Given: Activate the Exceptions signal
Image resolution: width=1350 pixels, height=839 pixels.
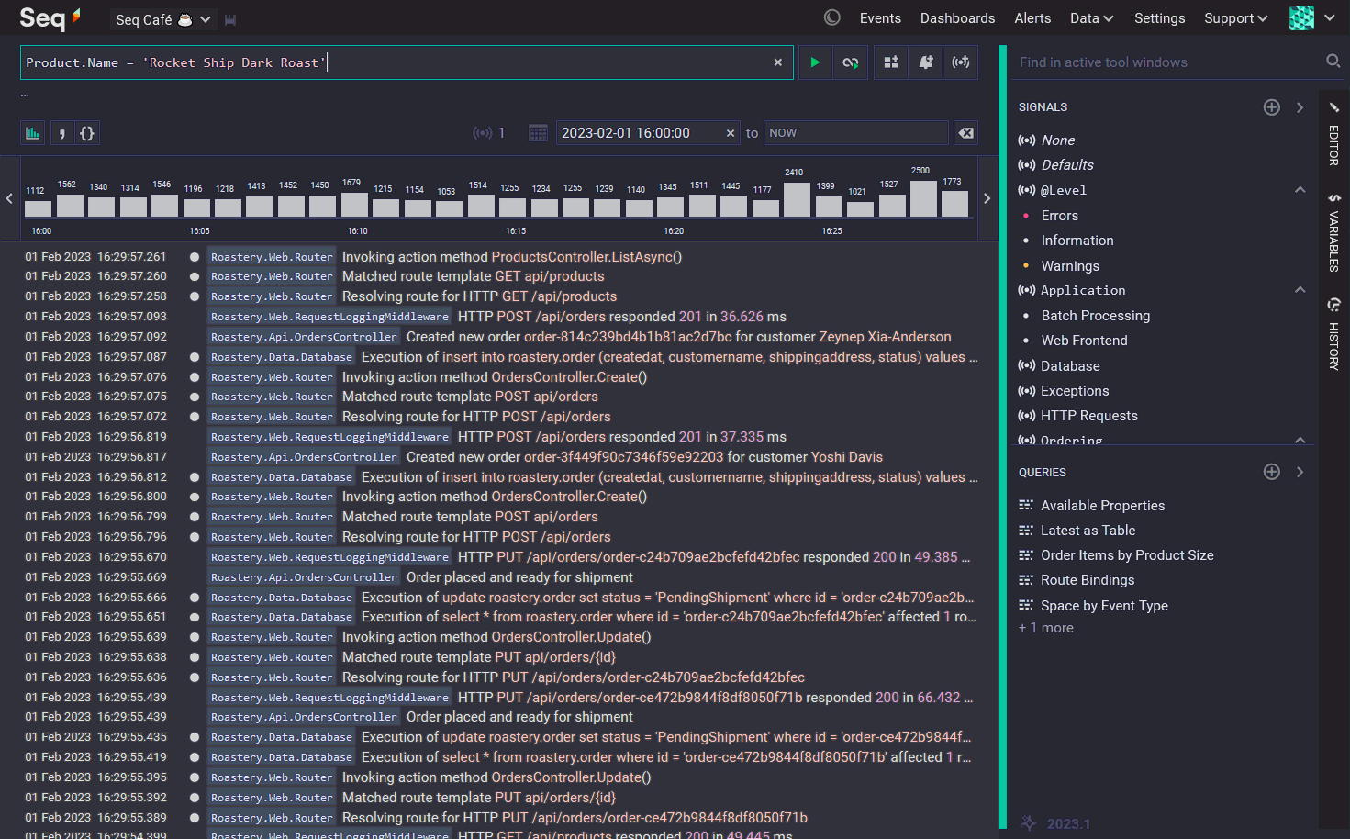Looking at the screenshot, I should (1075, 391).
